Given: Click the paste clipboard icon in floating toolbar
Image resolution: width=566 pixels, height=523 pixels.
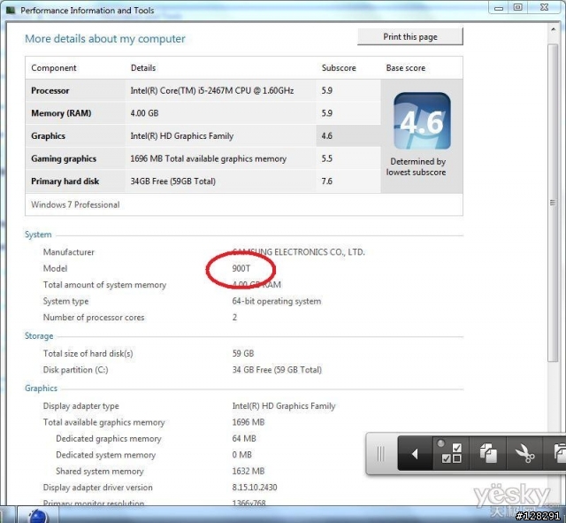Looking at the screenshot, I should pos(559,454).
